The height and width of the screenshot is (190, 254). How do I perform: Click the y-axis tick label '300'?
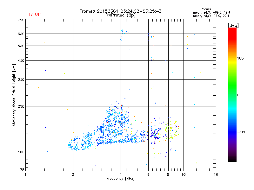click(21, 80)
